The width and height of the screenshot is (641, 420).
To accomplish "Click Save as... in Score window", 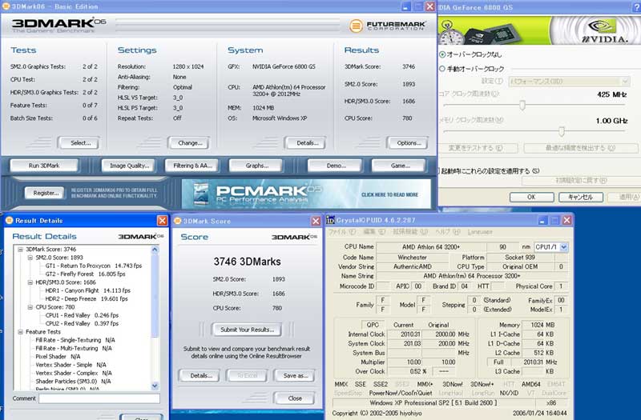I will 295,375.
